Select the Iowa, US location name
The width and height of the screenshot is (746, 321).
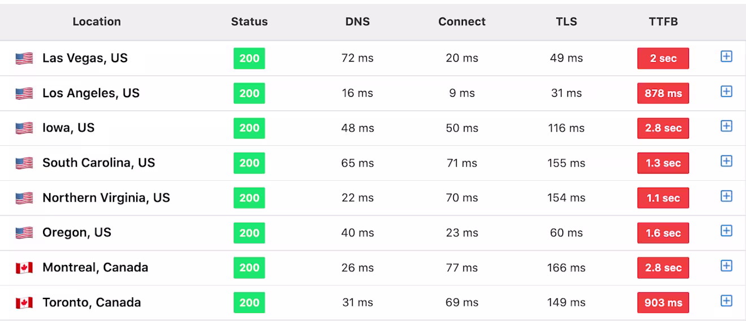pyautogui.click(x=68, y=128)
